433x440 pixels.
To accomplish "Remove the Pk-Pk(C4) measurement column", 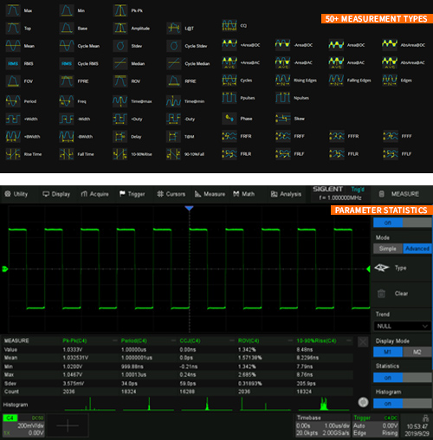I will pyautogui.click(x=115, y=340).
